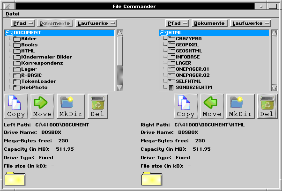The height and width of the screenshot is (191, 282).
Task: Click the right list scroll-up arrow
Action: coord(274,33)
